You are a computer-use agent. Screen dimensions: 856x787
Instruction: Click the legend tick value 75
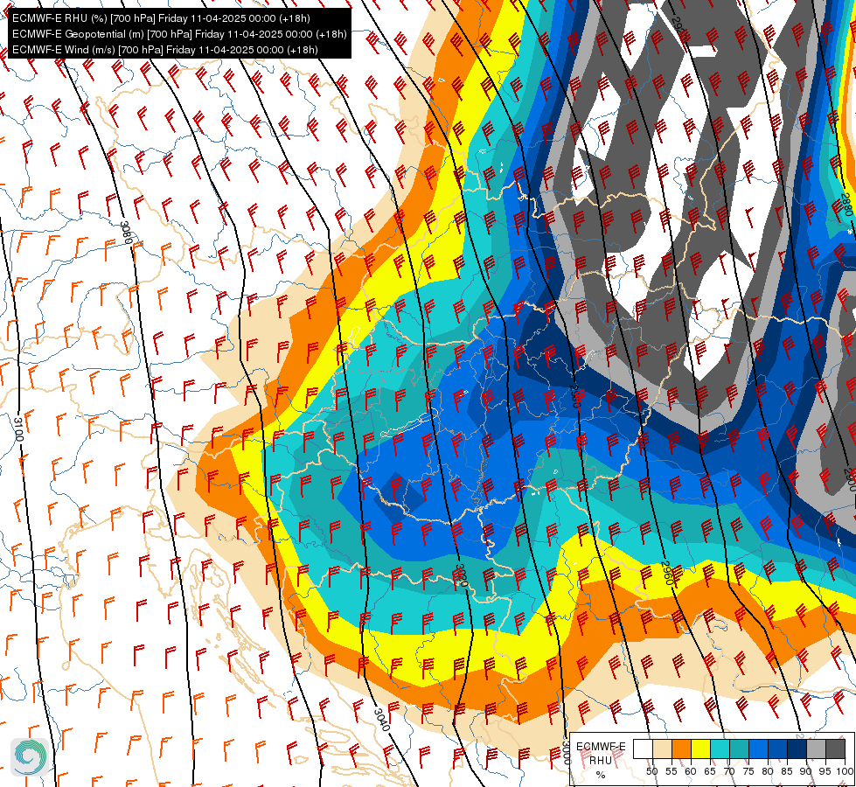click(x=748, y=771)
